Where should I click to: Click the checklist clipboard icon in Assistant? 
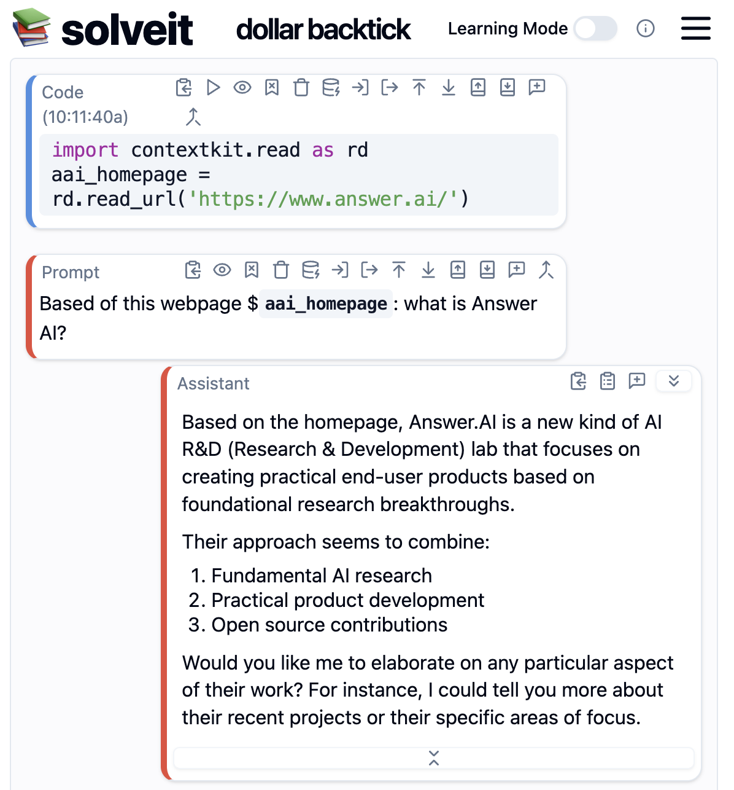click(x=608, y=381)
